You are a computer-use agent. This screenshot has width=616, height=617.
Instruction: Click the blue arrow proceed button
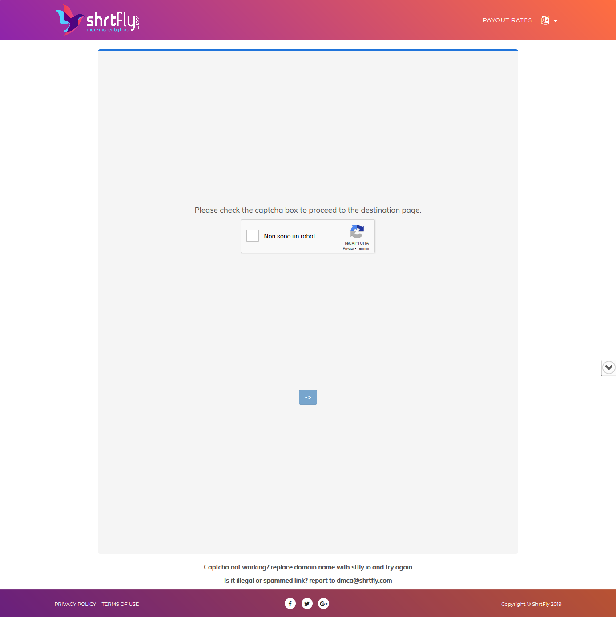pos(308,397)
